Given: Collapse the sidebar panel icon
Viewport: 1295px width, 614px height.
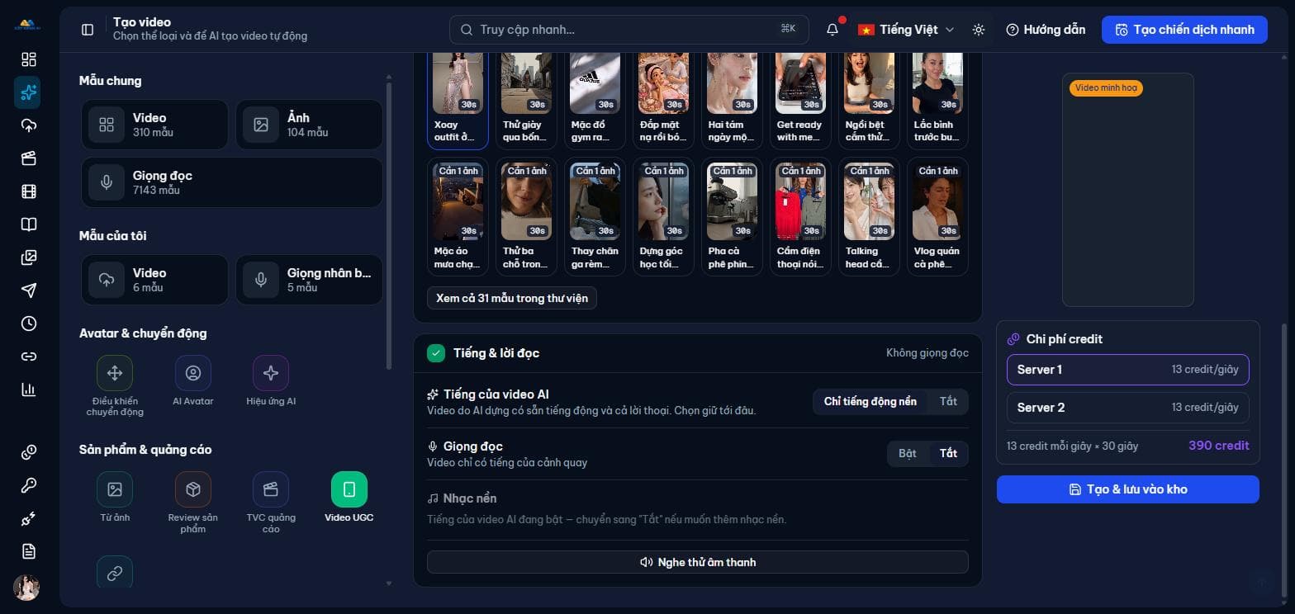Looking at the screenshot, I should coord(88,30).
